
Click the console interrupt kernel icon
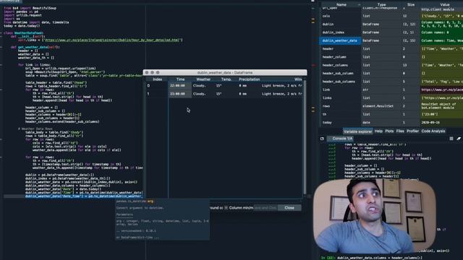tap(451, 139)
